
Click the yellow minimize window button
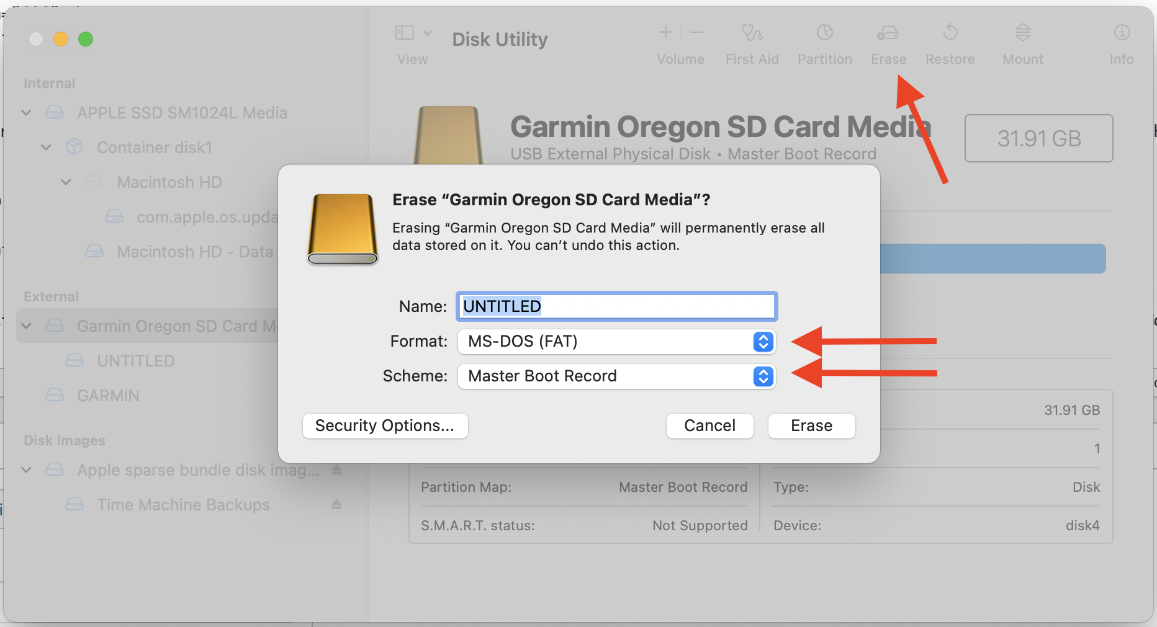61,39
